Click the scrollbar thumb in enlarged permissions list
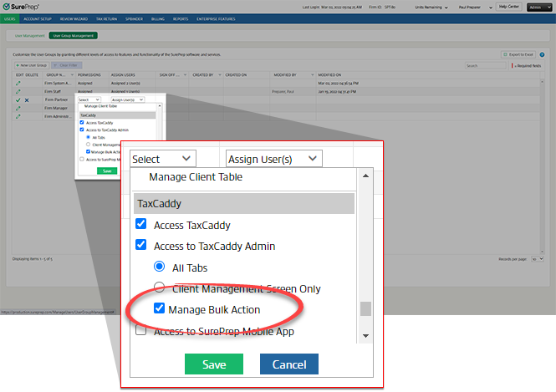Image resolution: width=556 pixels, height=392 pixels. point(365,308)
